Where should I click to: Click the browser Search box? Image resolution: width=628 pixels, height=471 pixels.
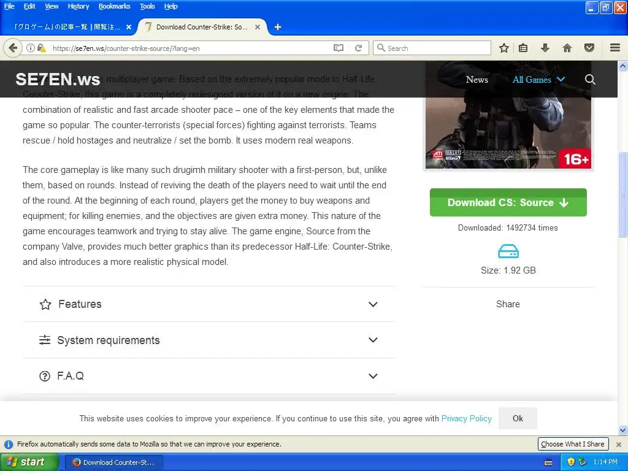click(432, 48)
